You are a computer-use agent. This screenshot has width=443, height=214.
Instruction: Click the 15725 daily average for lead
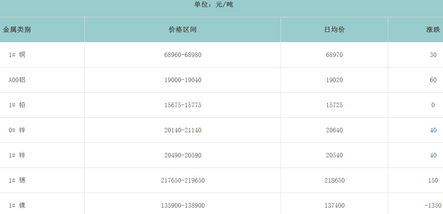pyautogui.click(x=334, y=105)
